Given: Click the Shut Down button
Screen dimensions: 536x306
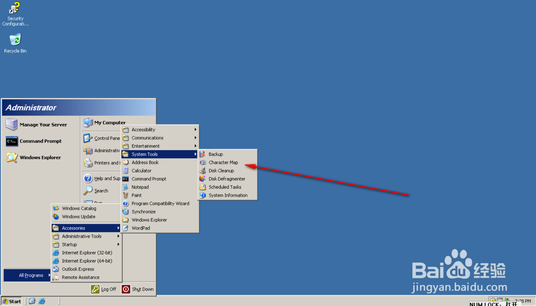Looking at the screenshot, I should click(138, 289).
